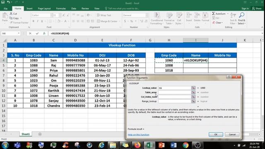Click Col_index_num range selector icon
The width and height of the screenshot is (265, 149).
tap(193, 97)
